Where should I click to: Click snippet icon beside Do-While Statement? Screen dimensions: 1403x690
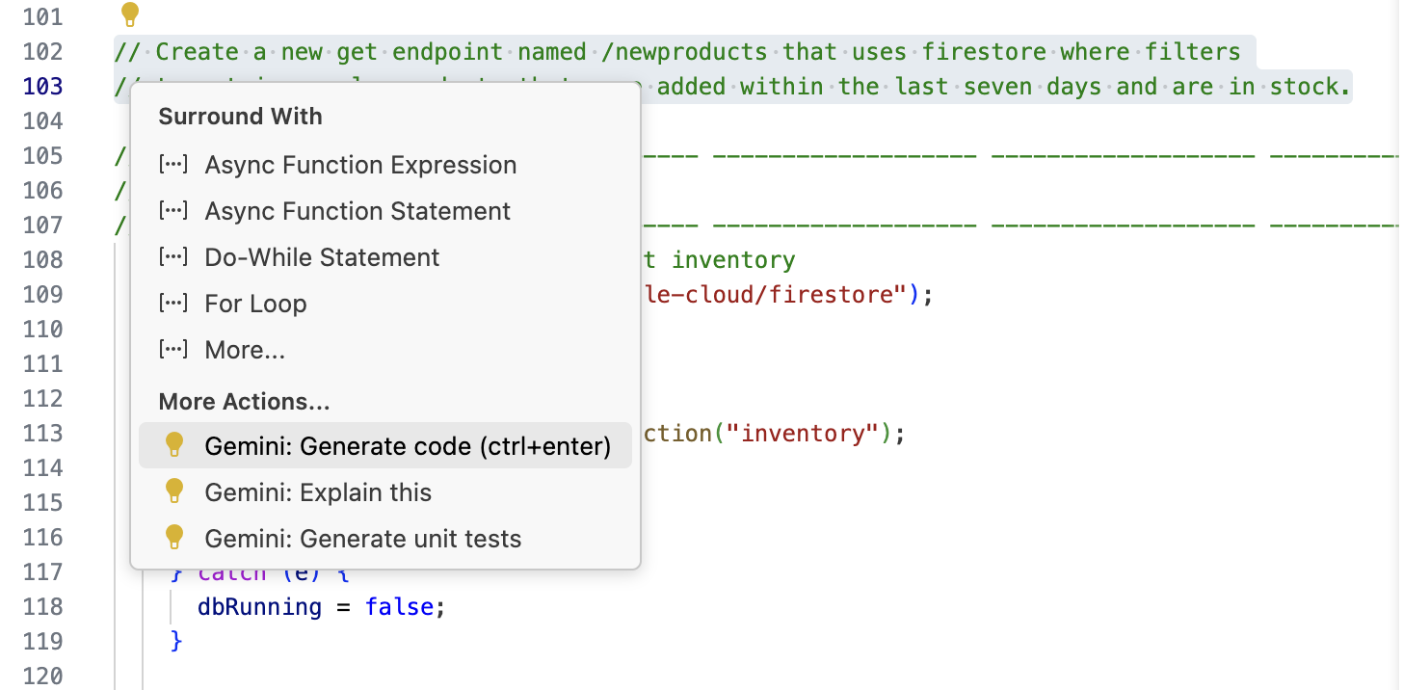coord(173,257)
